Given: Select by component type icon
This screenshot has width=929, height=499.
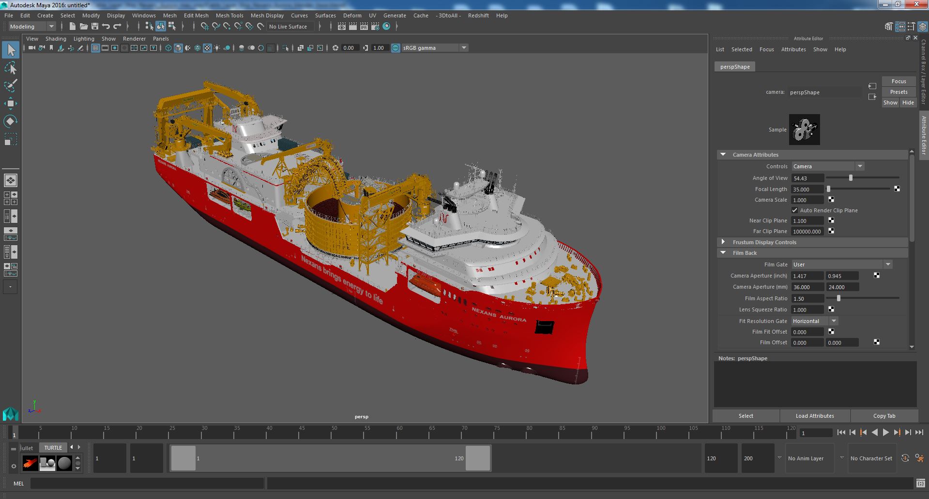Looking at the screenshot, I should pyautogui.click(x=172, y=27).
